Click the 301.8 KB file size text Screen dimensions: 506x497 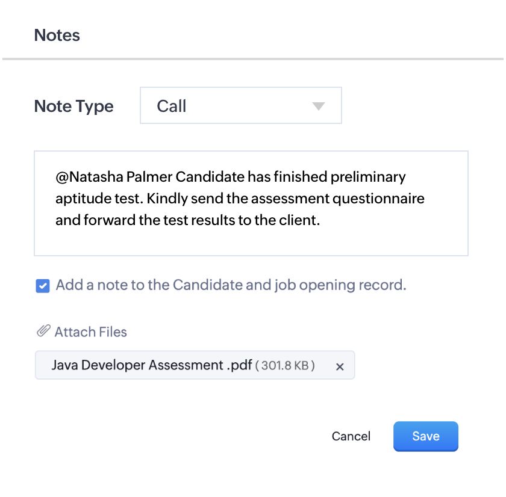[x=285, y=366]
